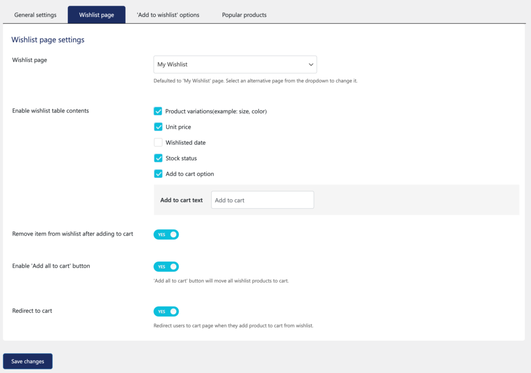Click the 'Add to cart text' label
The height and width of the screenshot is (373, 531).
pyautogui.click(x=181, y=200)
